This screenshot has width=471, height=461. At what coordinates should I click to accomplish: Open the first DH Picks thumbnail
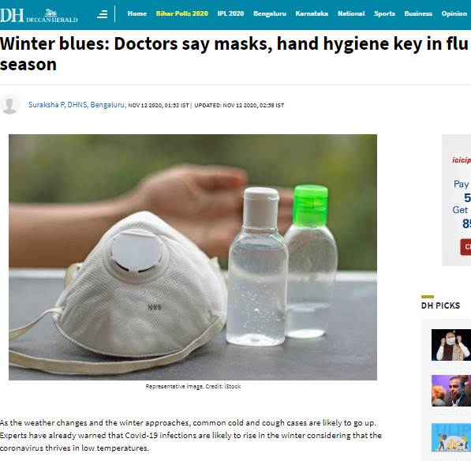coord(451,345)
